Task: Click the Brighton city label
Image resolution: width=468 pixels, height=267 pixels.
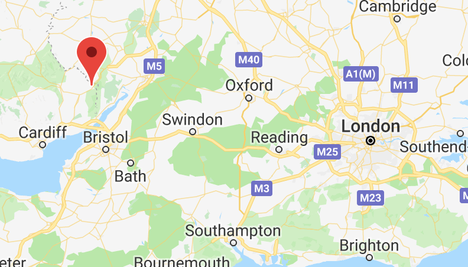Action: (x=369, y=246)
